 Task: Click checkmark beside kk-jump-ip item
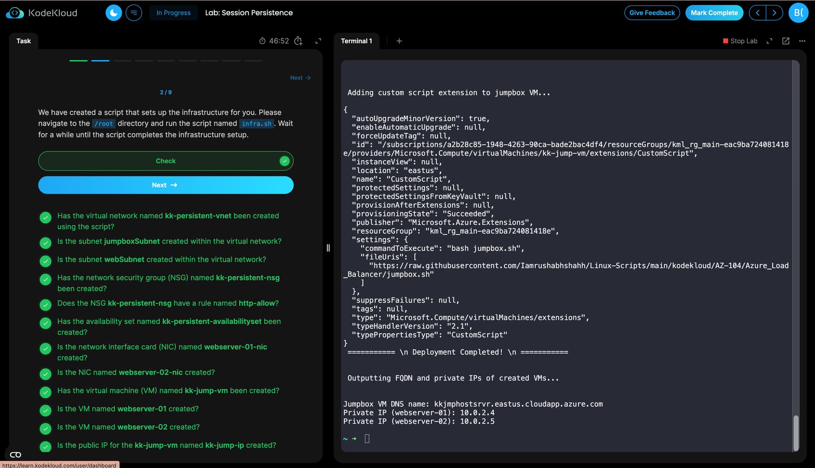45,447
